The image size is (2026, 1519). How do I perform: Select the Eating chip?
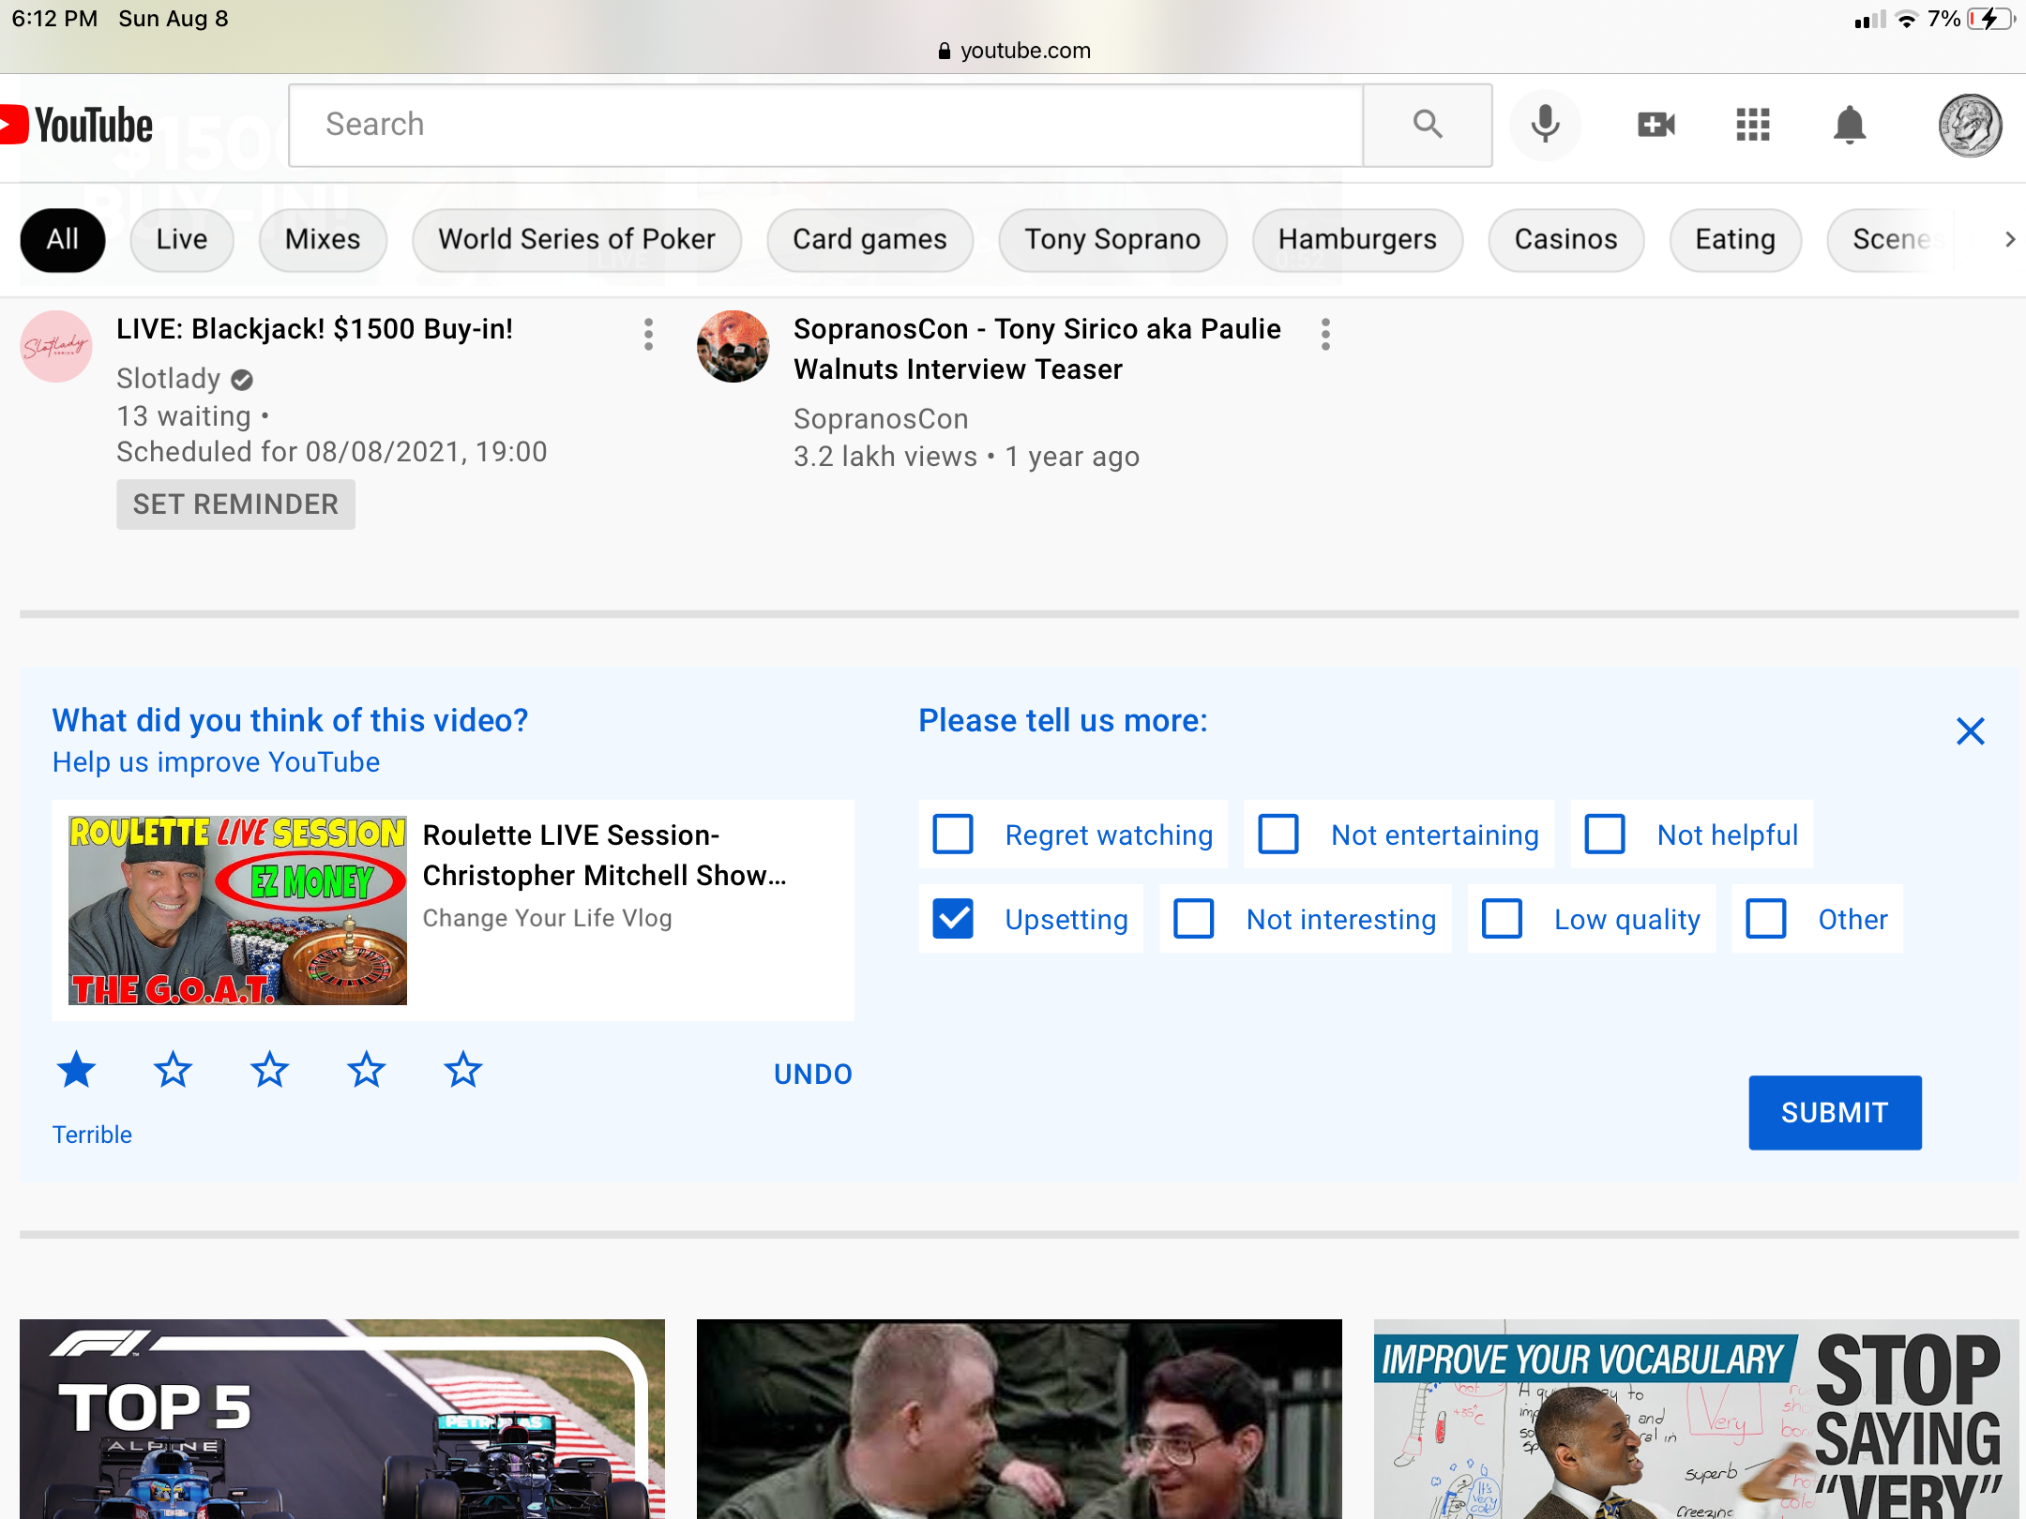click(x=1735, y=240)
